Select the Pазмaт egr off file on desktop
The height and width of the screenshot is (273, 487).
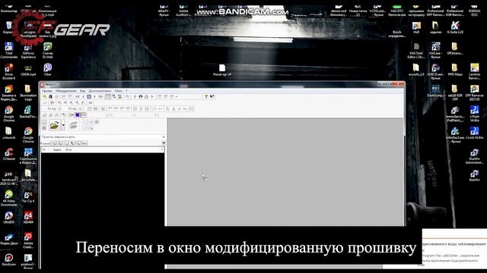tap(221, 70)
